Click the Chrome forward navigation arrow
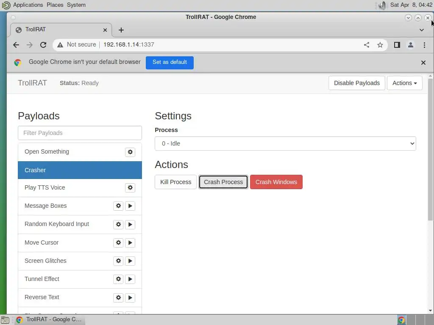This screenshot has height=325, width=434. coord(30,45)
